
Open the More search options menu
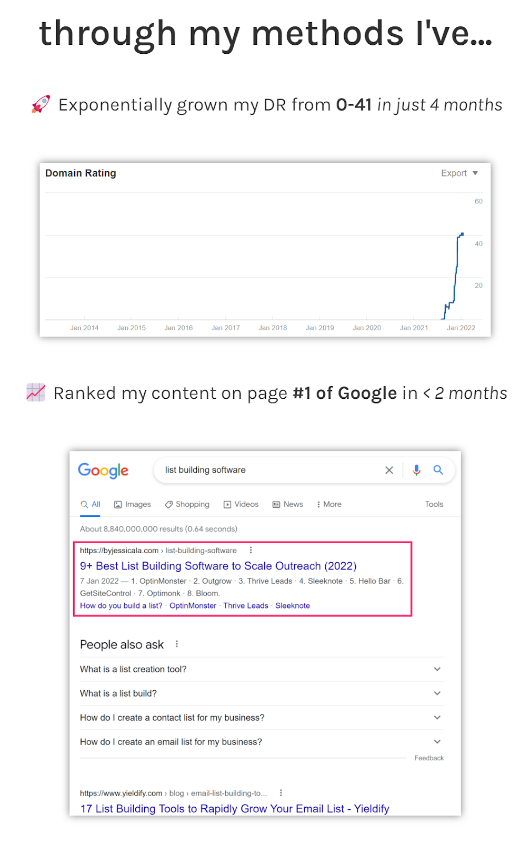point(329,504)
